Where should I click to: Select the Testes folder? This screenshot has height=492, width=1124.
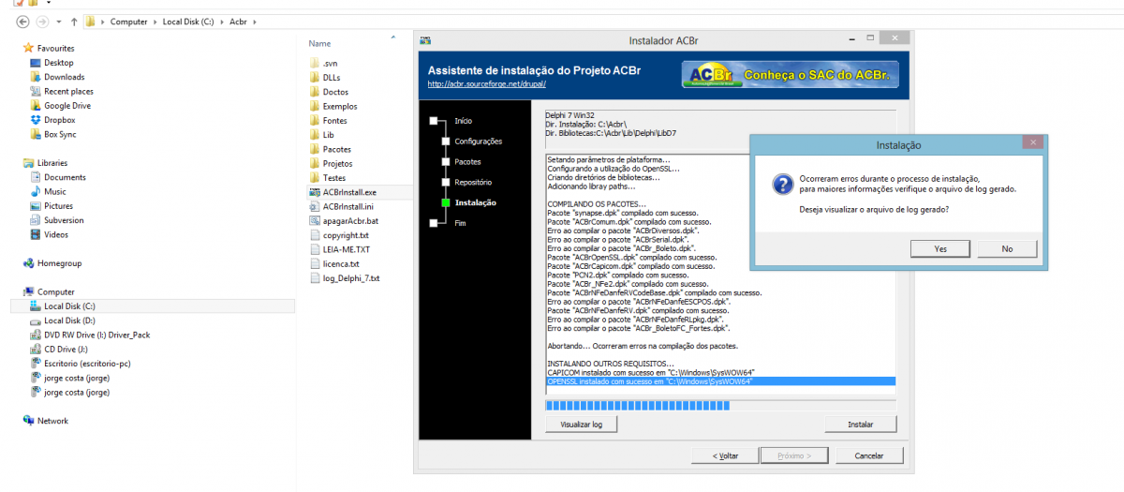(334, 177)
